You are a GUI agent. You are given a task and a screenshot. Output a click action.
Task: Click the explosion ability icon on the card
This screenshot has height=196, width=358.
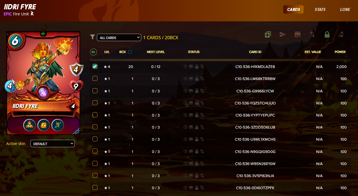(x=44, y=125)
